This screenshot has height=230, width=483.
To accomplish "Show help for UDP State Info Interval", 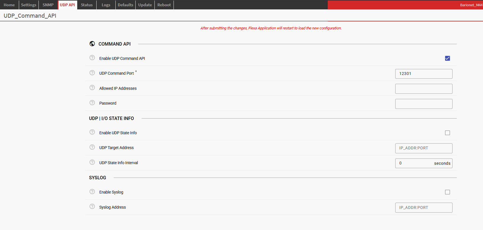I will point(92,162).
